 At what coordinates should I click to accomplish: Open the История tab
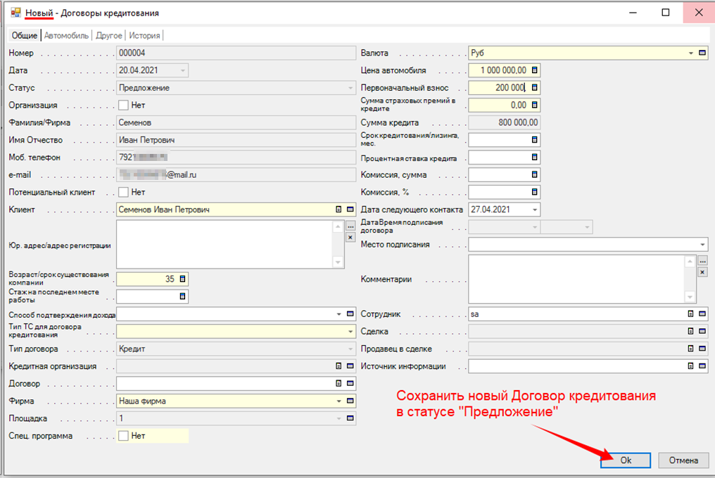(144, 35)
